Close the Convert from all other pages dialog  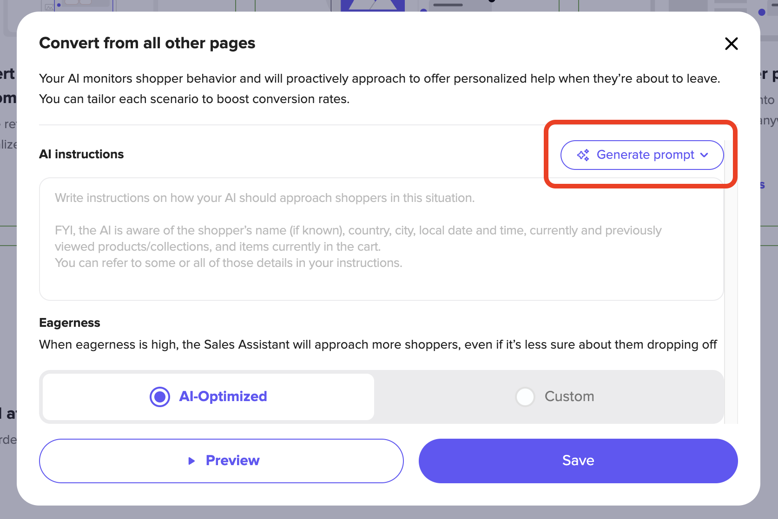pos(732,44)
